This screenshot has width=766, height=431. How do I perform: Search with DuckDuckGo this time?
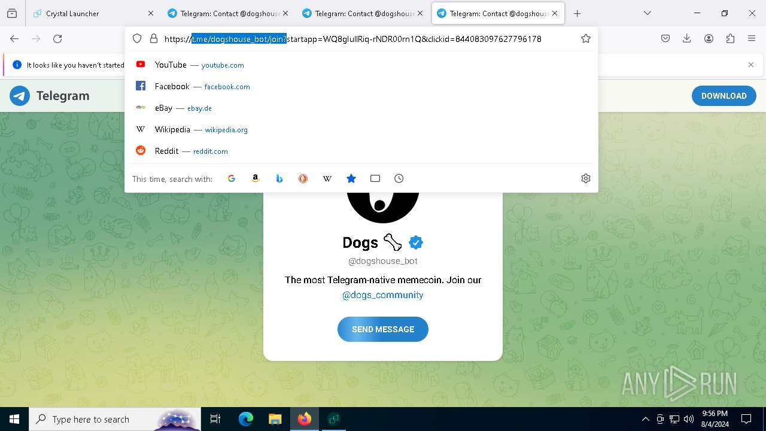(x=303, y=178)
